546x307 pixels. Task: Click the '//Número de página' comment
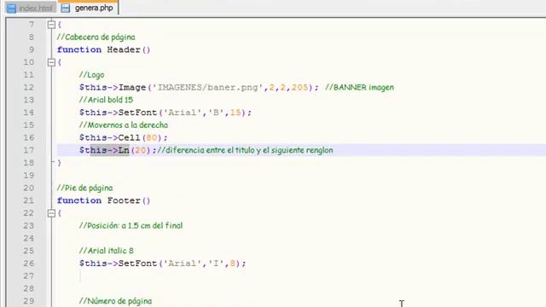click(x=116, y=301)
